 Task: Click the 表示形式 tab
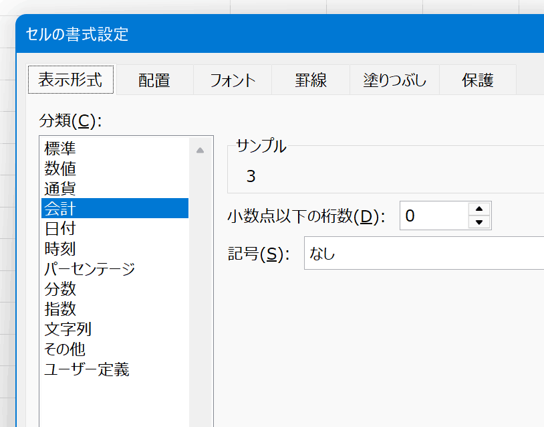click(71, 80)
